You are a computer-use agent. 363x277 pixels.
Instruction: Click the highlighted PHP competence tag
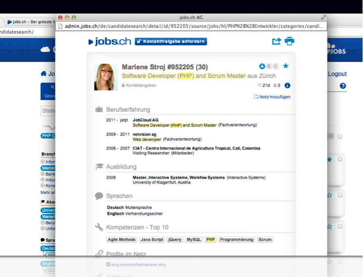[x=211, y=240]
